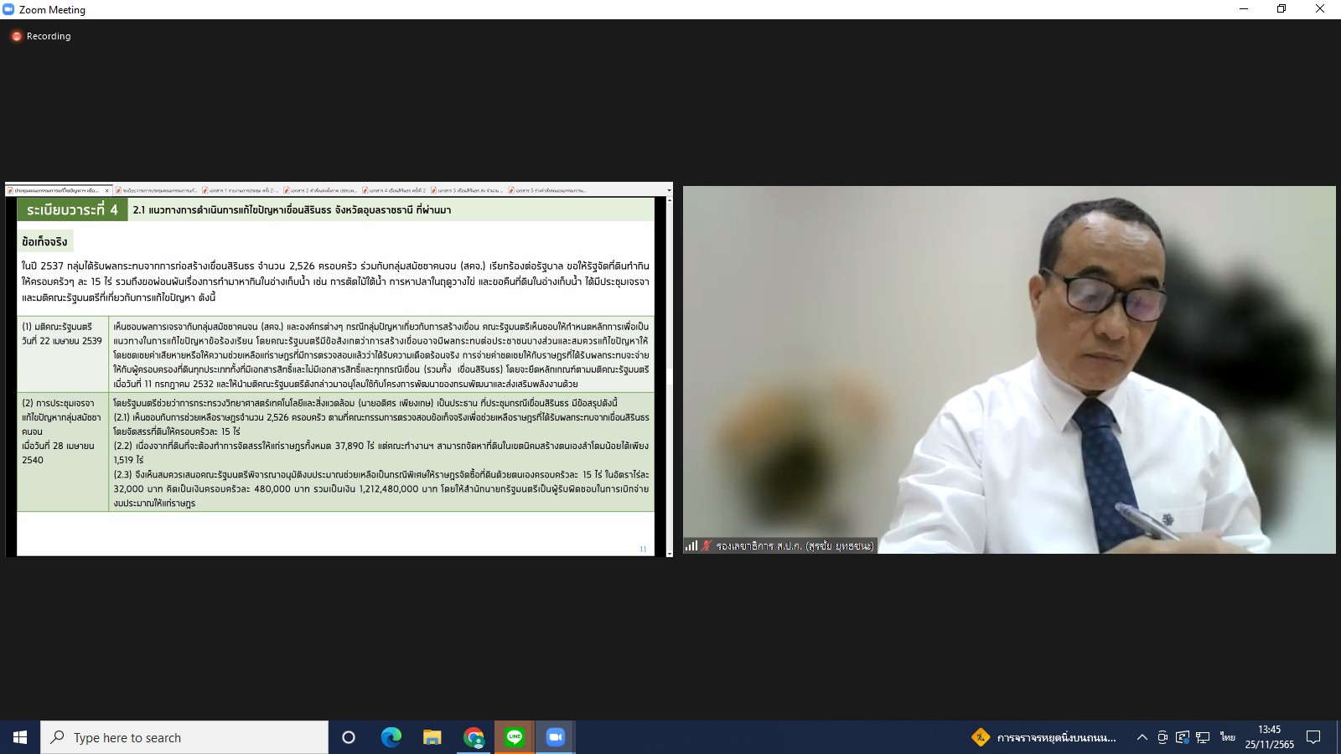Image resolution: width=1341 pixels, height=754 pixels.
Task: Open File Explorer from the taskbar
Action: pyautogui.click(x=432, y=737)
